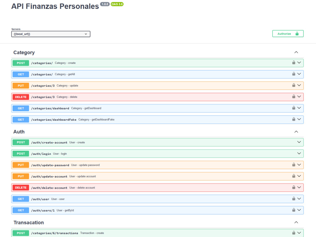Click the Auth section heading
The image size is (316, 237).
(19, 132)
